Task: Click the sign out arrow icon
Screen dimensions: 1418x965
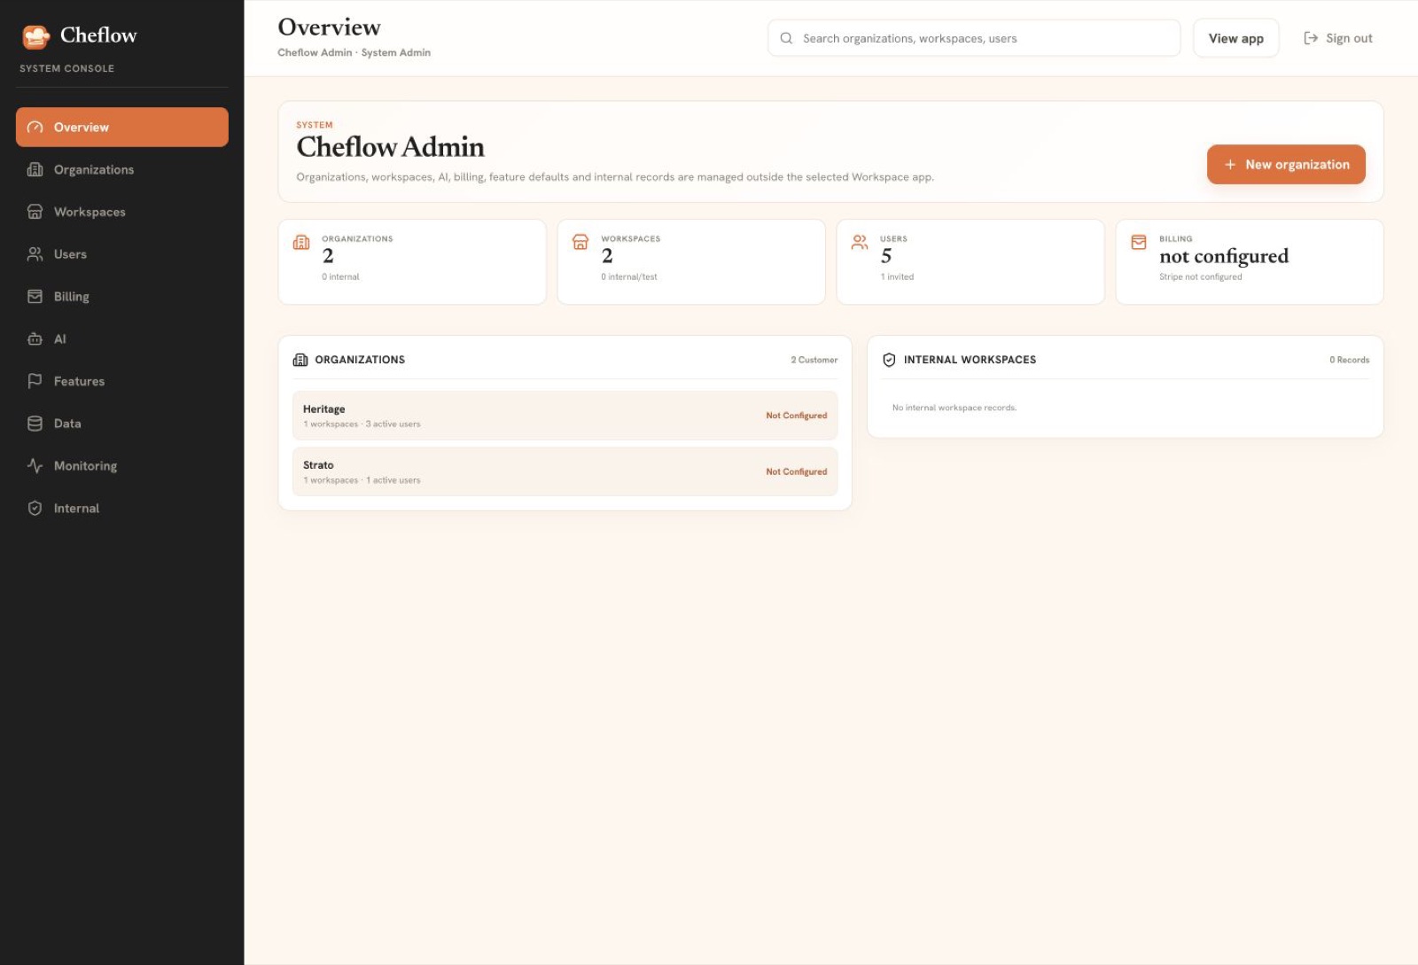Action: click(x=1311, y=38)
